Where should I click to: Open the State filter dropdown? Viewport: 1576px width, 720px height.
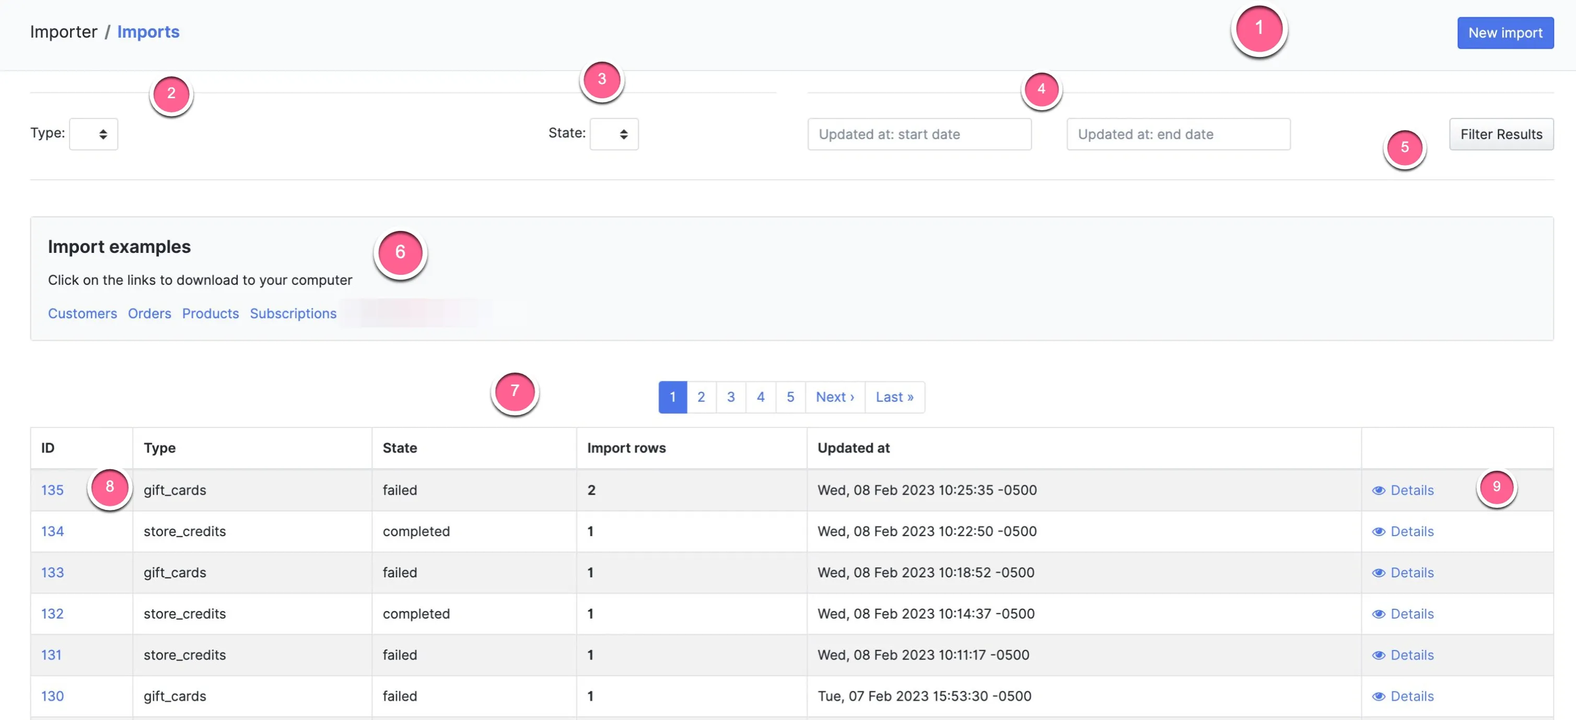click(614, 134)
